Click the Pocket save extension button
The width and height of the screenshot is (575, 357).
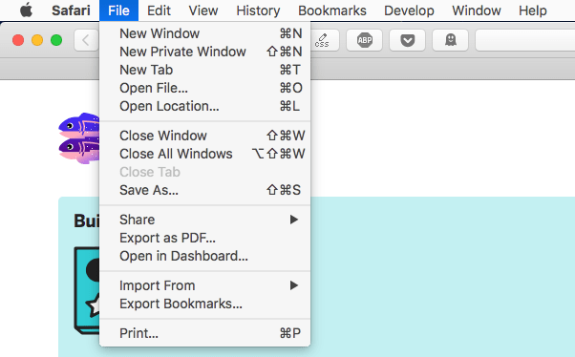408,40
